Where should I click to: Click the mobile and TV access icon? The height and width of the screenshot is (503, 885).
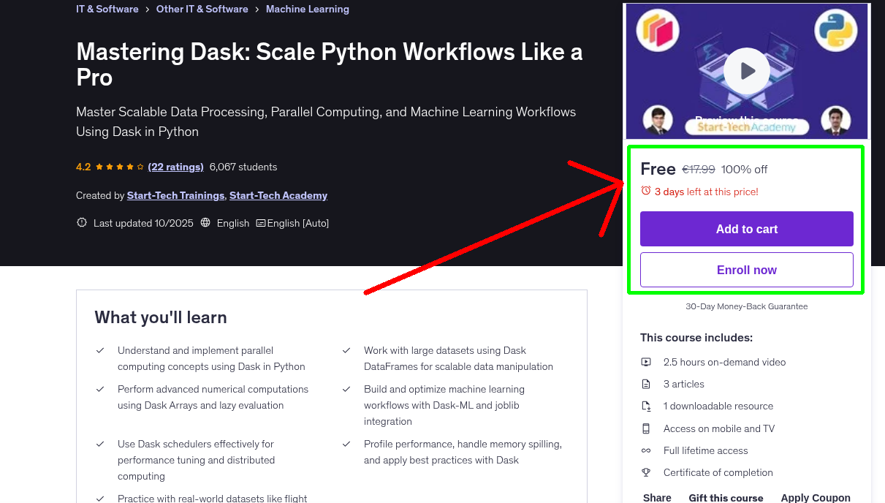pyautogui.click(x=646, y=428)
